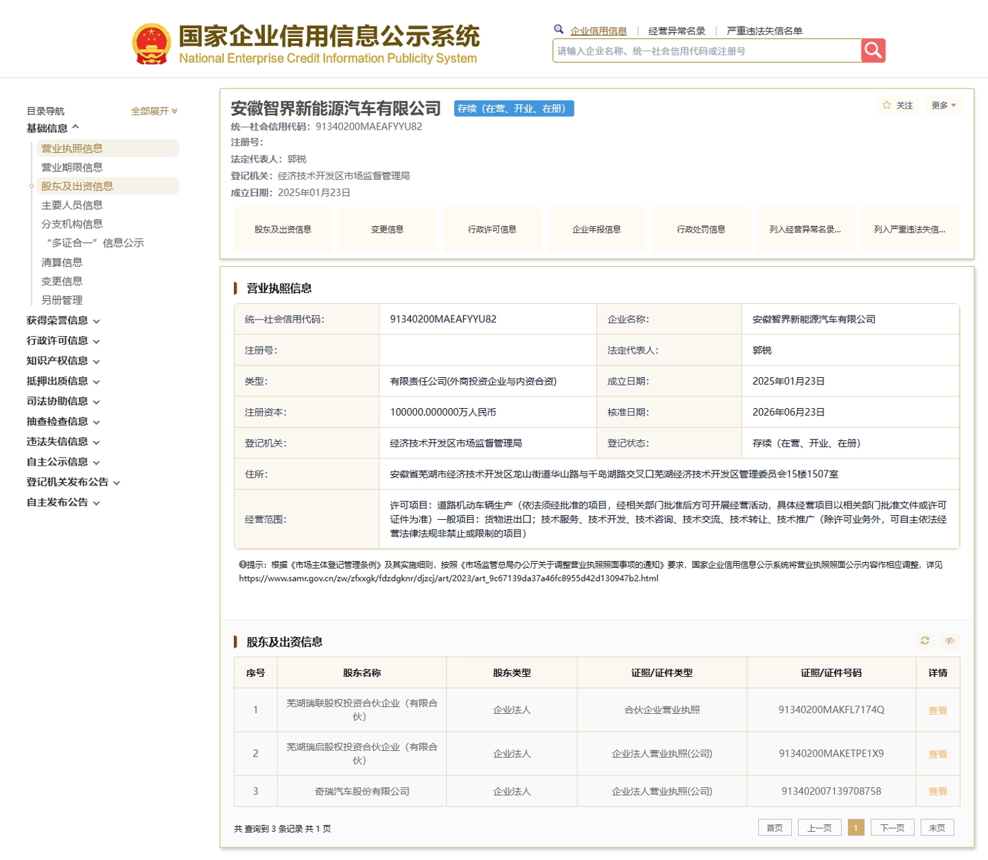Expand the 抽查检查信息 section
Image resolution: width=988 pixels, height=860 pixels.
coord(63,422)
